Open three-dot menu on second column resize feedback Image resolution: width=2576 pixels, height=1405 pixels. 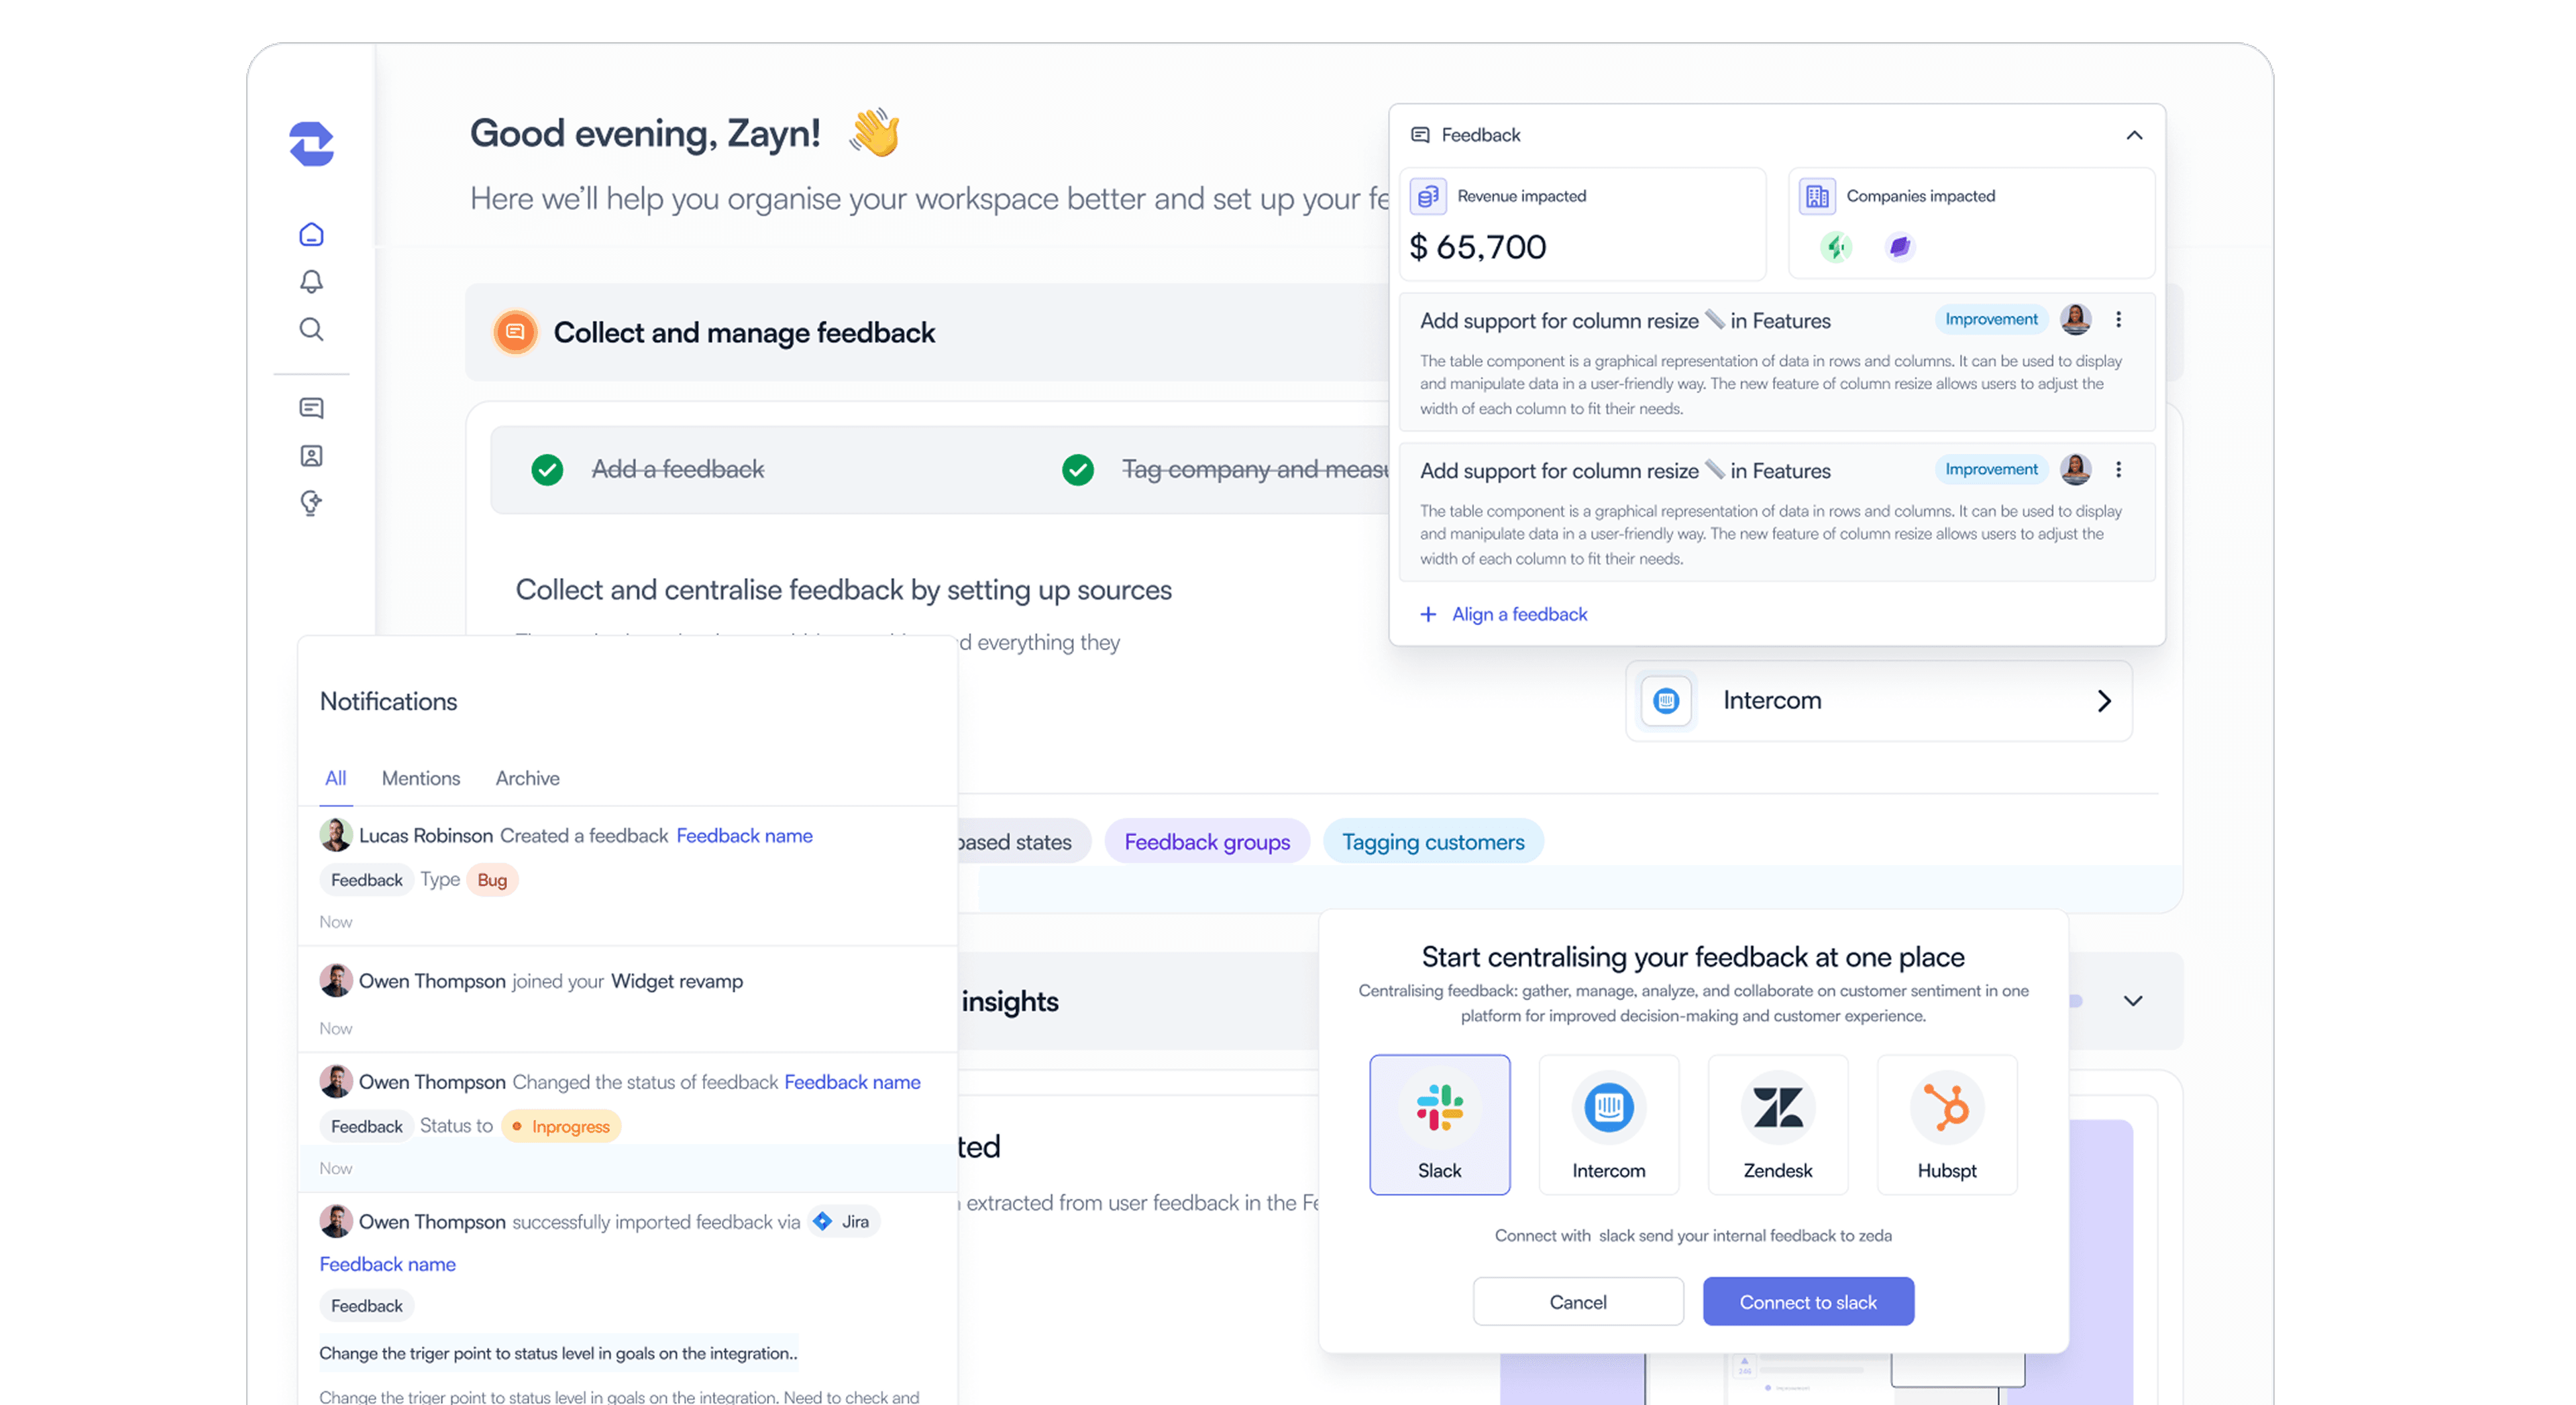coord(2118,470)
